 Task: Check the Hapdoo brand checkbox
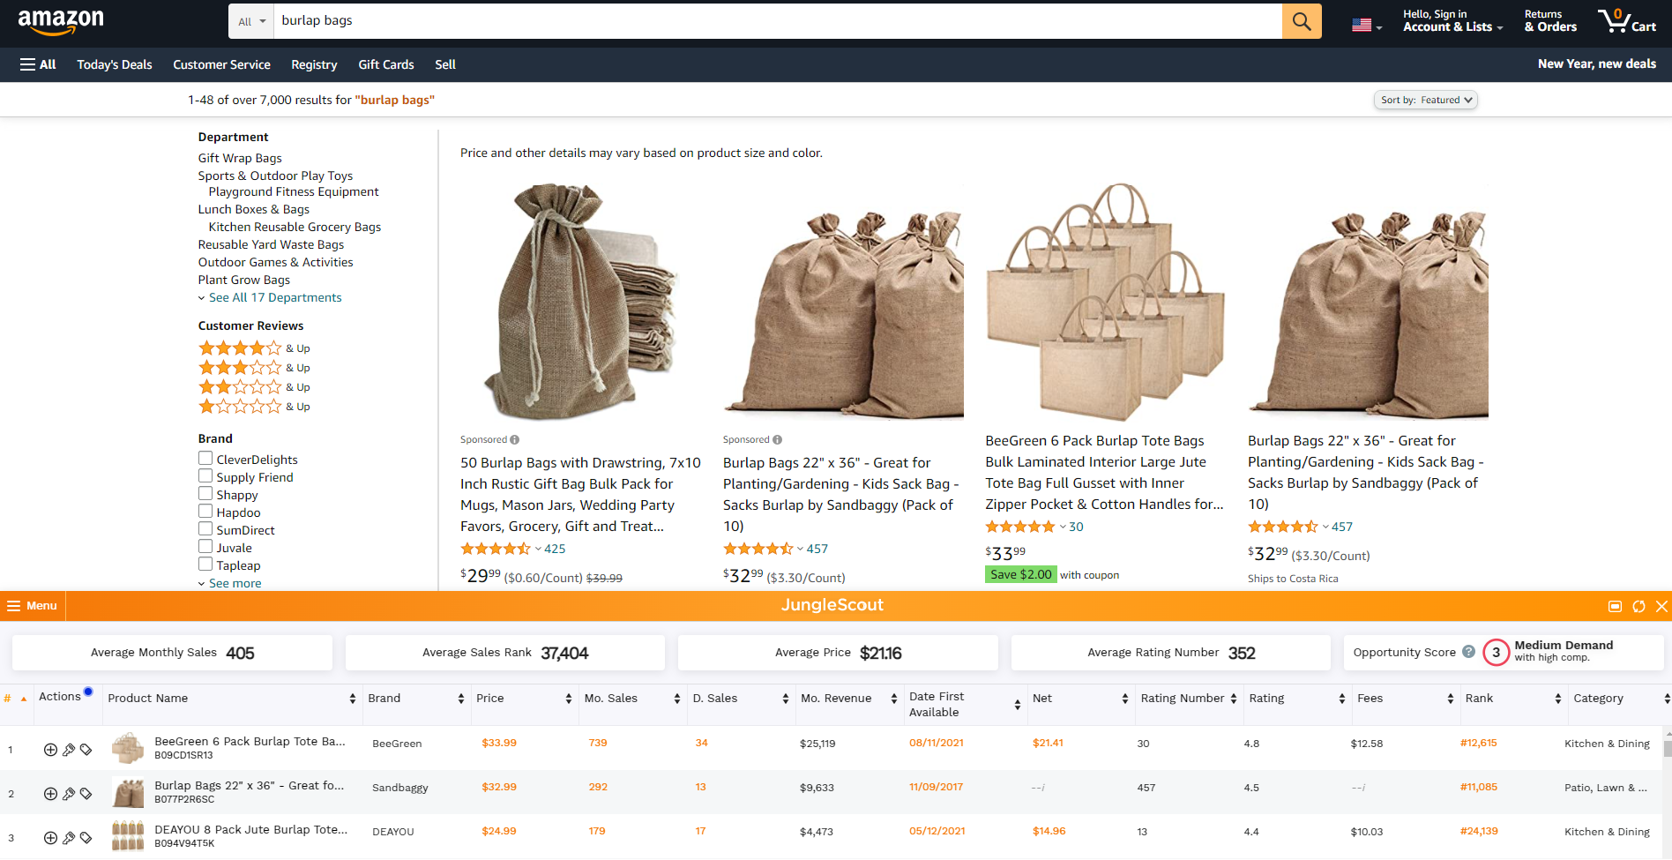click(205, 512)
